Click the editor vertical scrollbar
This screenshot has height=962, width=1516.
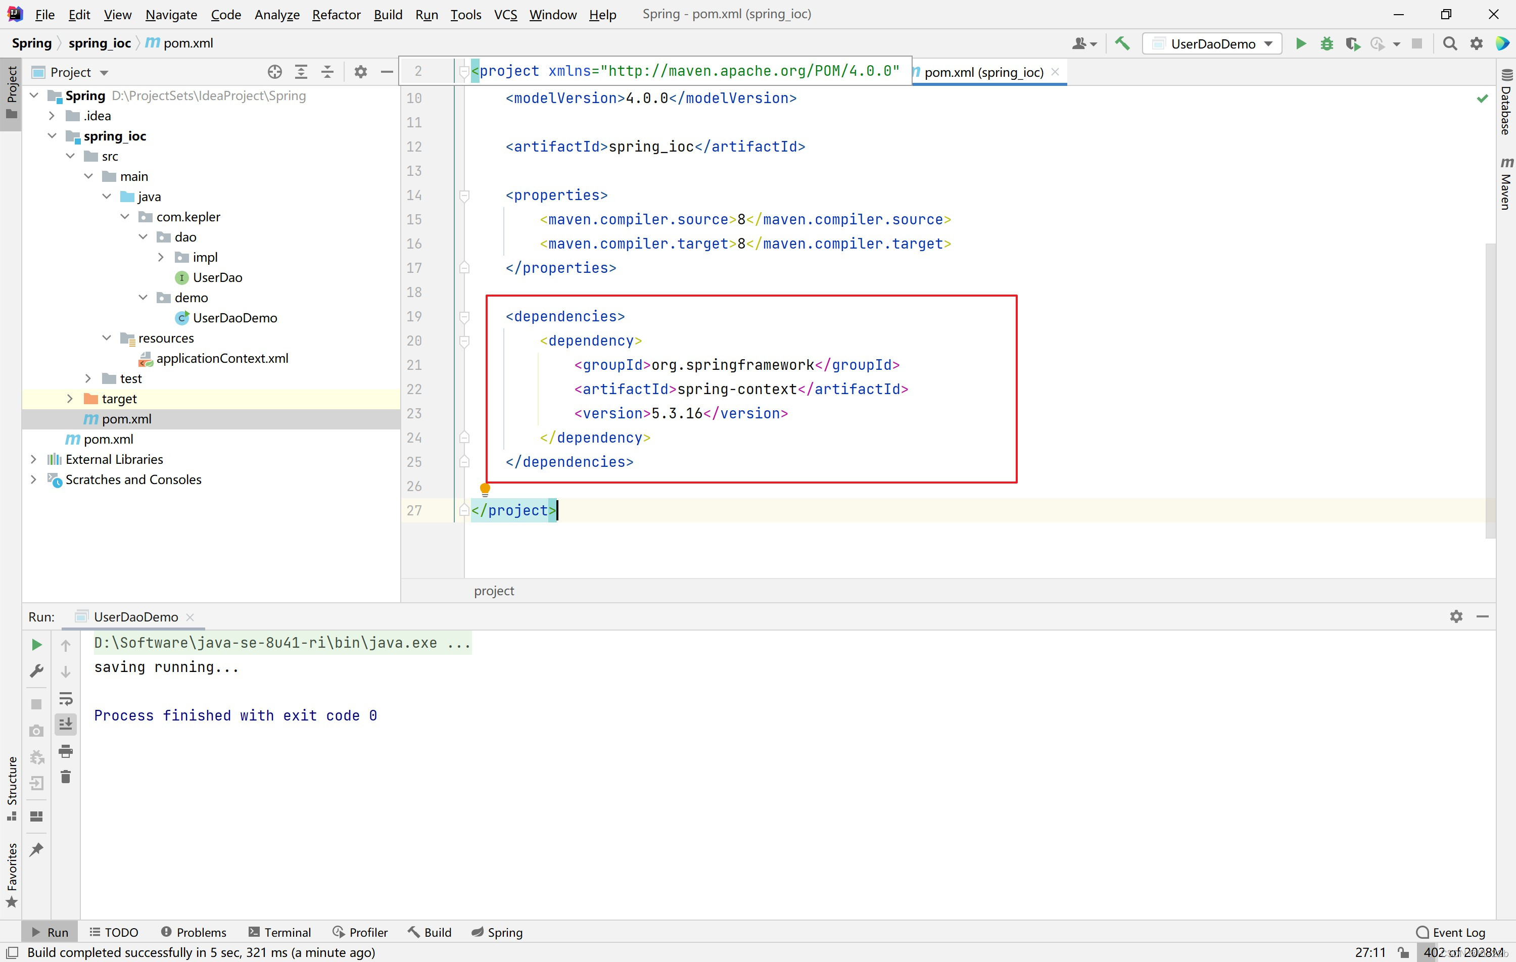click(x=1490, y=391)
